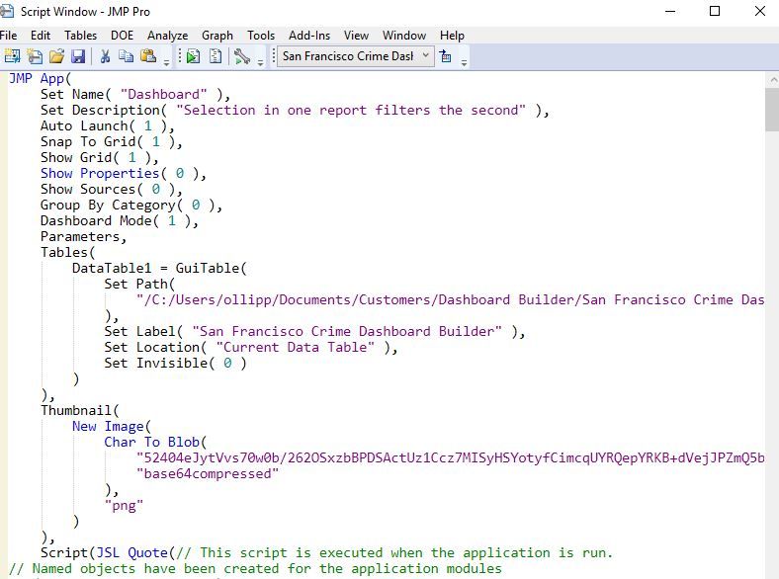Open the San Francisco Crime data table dropdown
Image resolution: width=779 pixels, height=579 pixels.
point(355,56)
